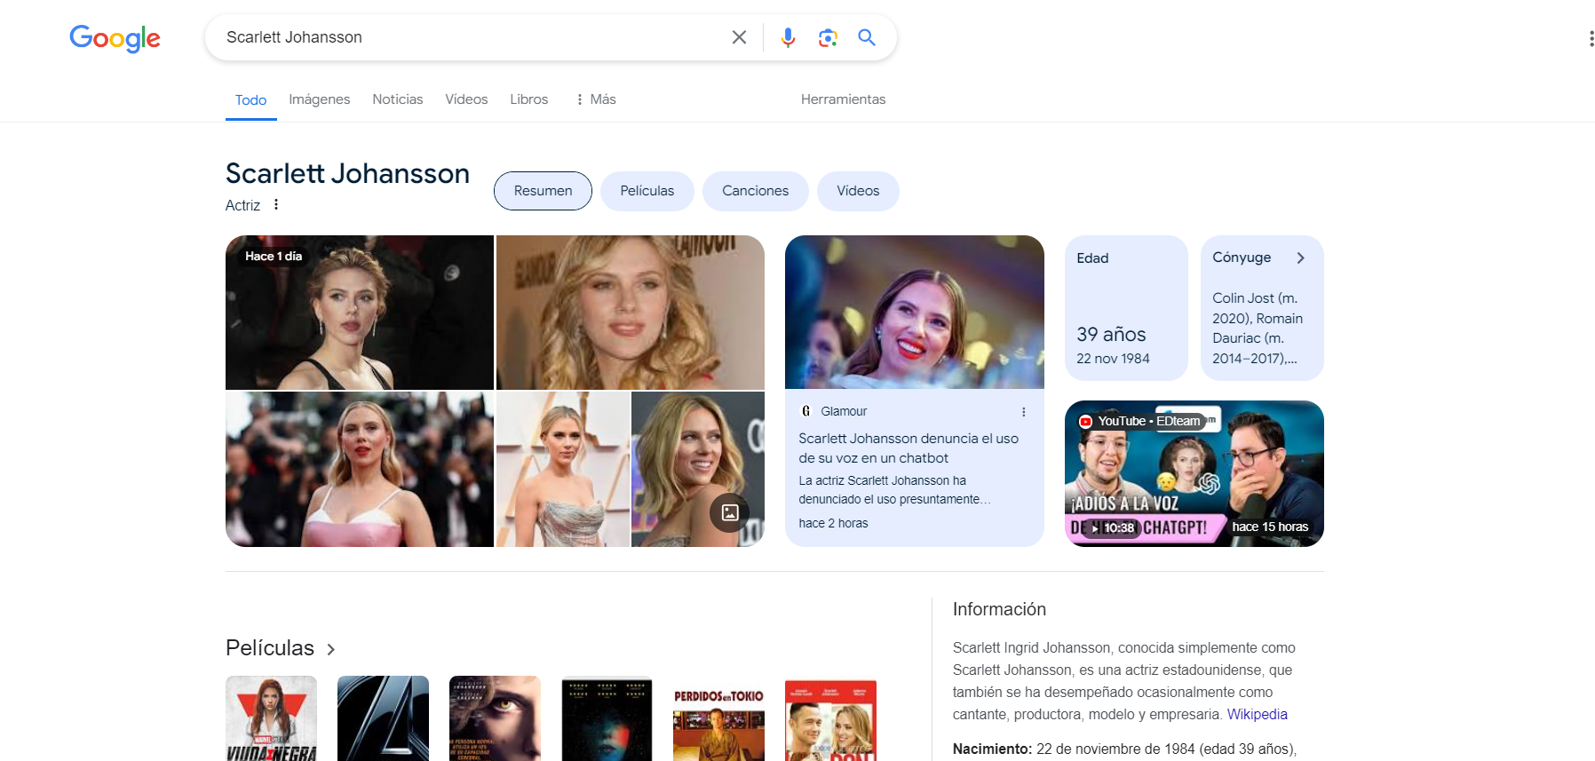
Task: Switch to the Noticias tab
Action: [x=397, y=99]
